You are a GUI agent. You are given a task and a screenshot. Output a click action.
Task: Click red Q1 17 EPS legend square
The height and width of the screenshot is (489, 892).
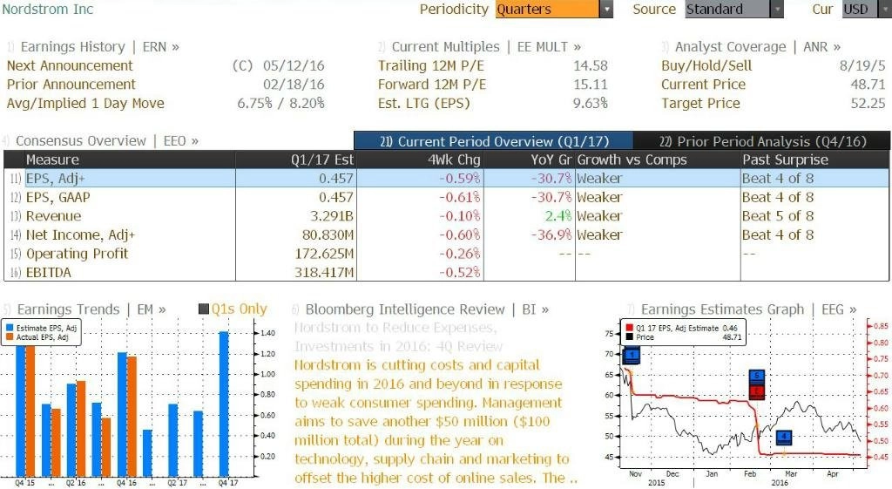click(629, 329)
